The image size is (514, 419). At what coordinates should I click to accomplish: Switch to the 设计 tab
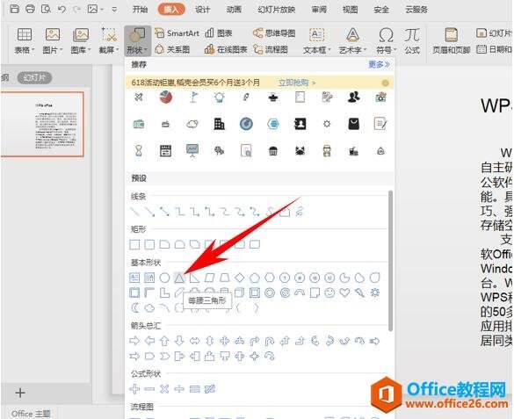(x=202, y=10)
